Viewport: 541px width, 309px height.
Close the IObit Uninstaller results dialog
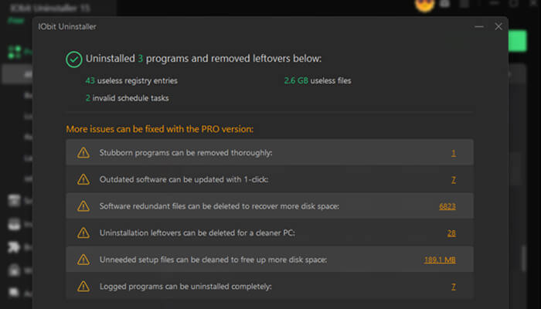pyautogui.click(x=498, y=26)
